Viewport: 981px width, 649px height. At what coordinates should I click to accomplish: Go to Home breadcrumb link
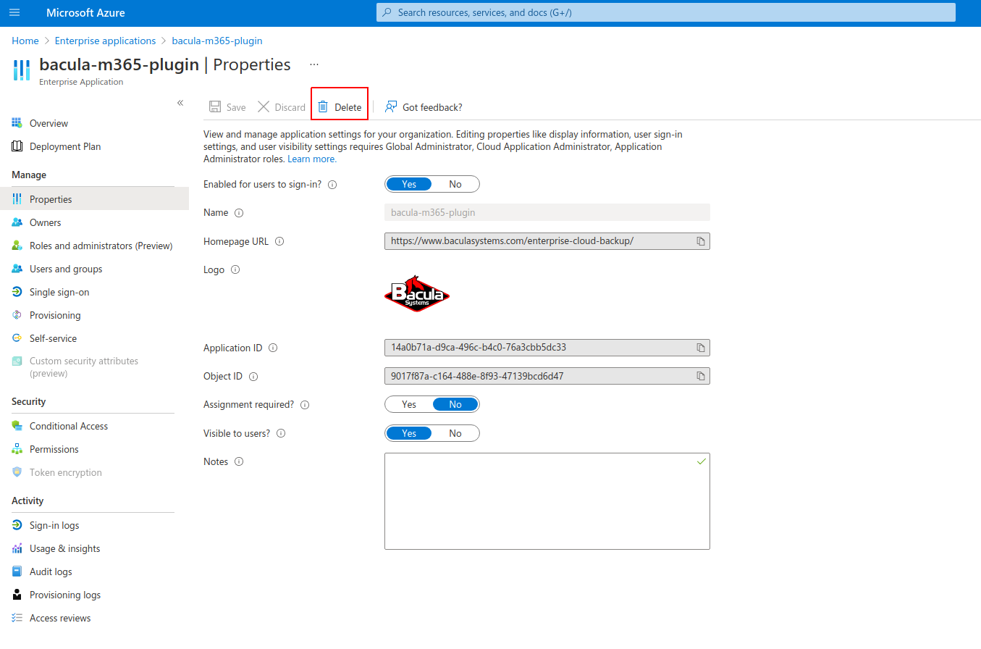25,41
